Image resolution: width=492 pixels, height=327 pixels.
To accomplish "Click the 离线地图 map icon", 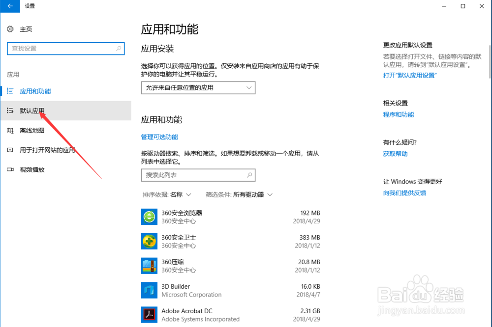I will 10,130.
